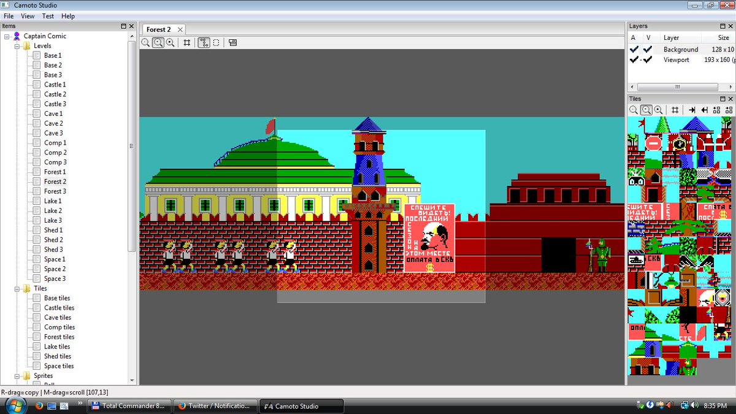
Task: Zoom in using the map editor toolbar
Action: 171,42
